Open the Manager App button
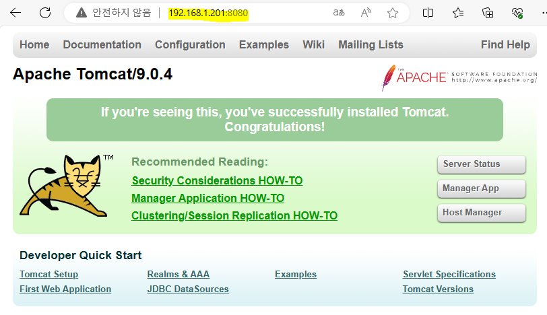 [x=482, y=188]
